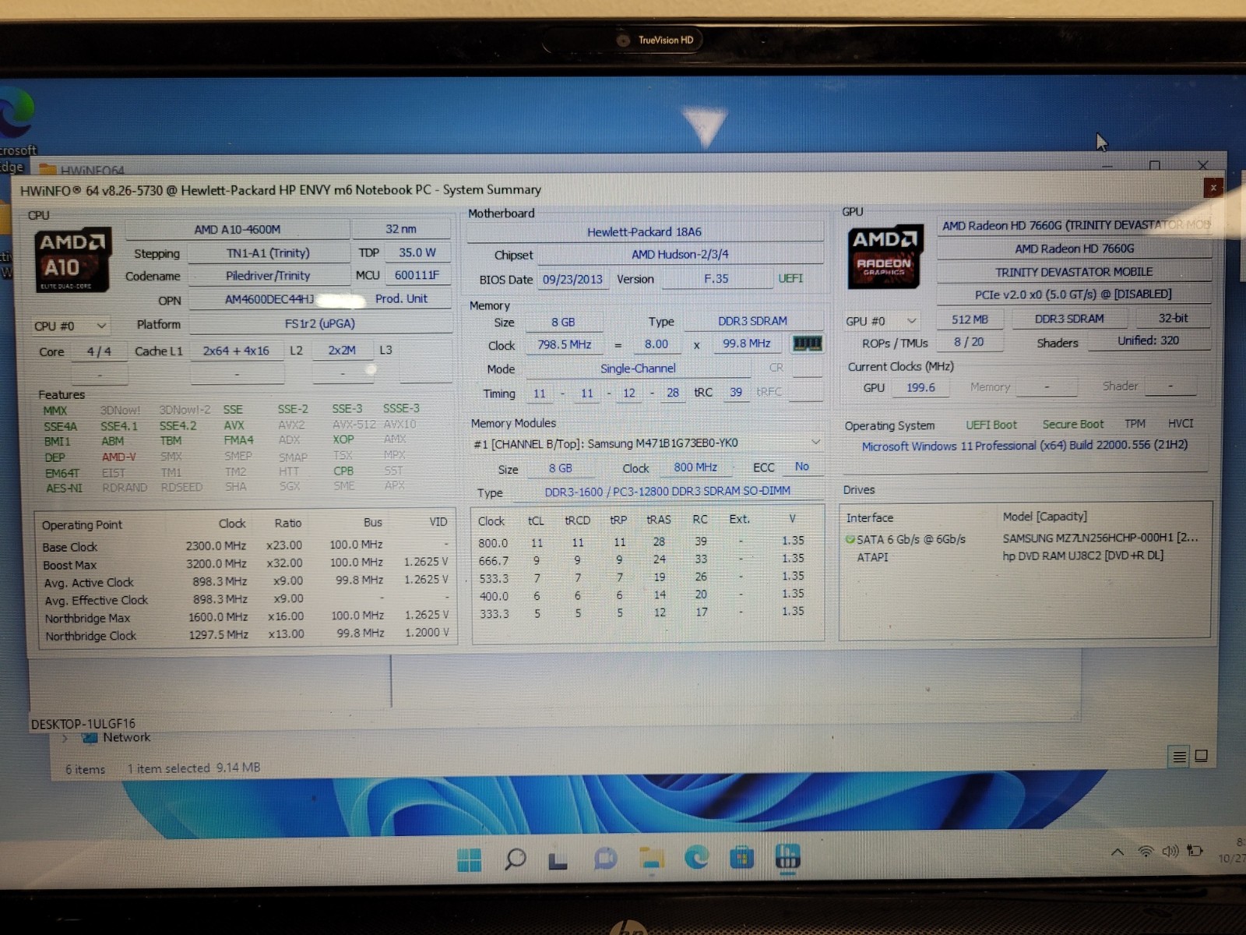
Task: Click the AMD Radeon Graphics logo
Action: 885,256
